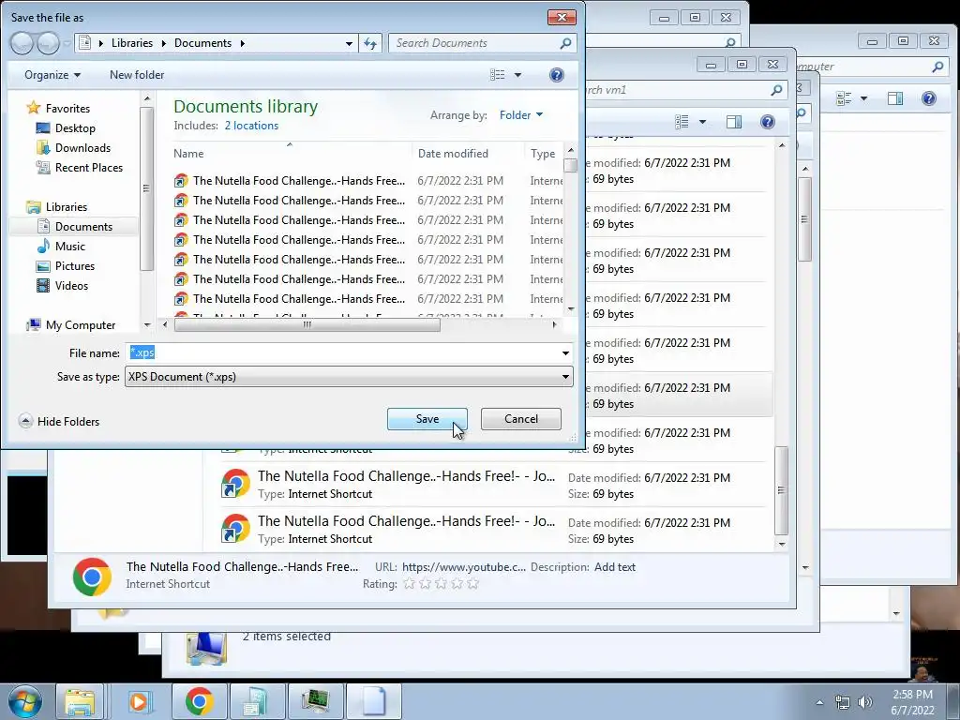The image size is (960, 720).
Task: Open the Save as type dropdown
Action: point(349,377)
